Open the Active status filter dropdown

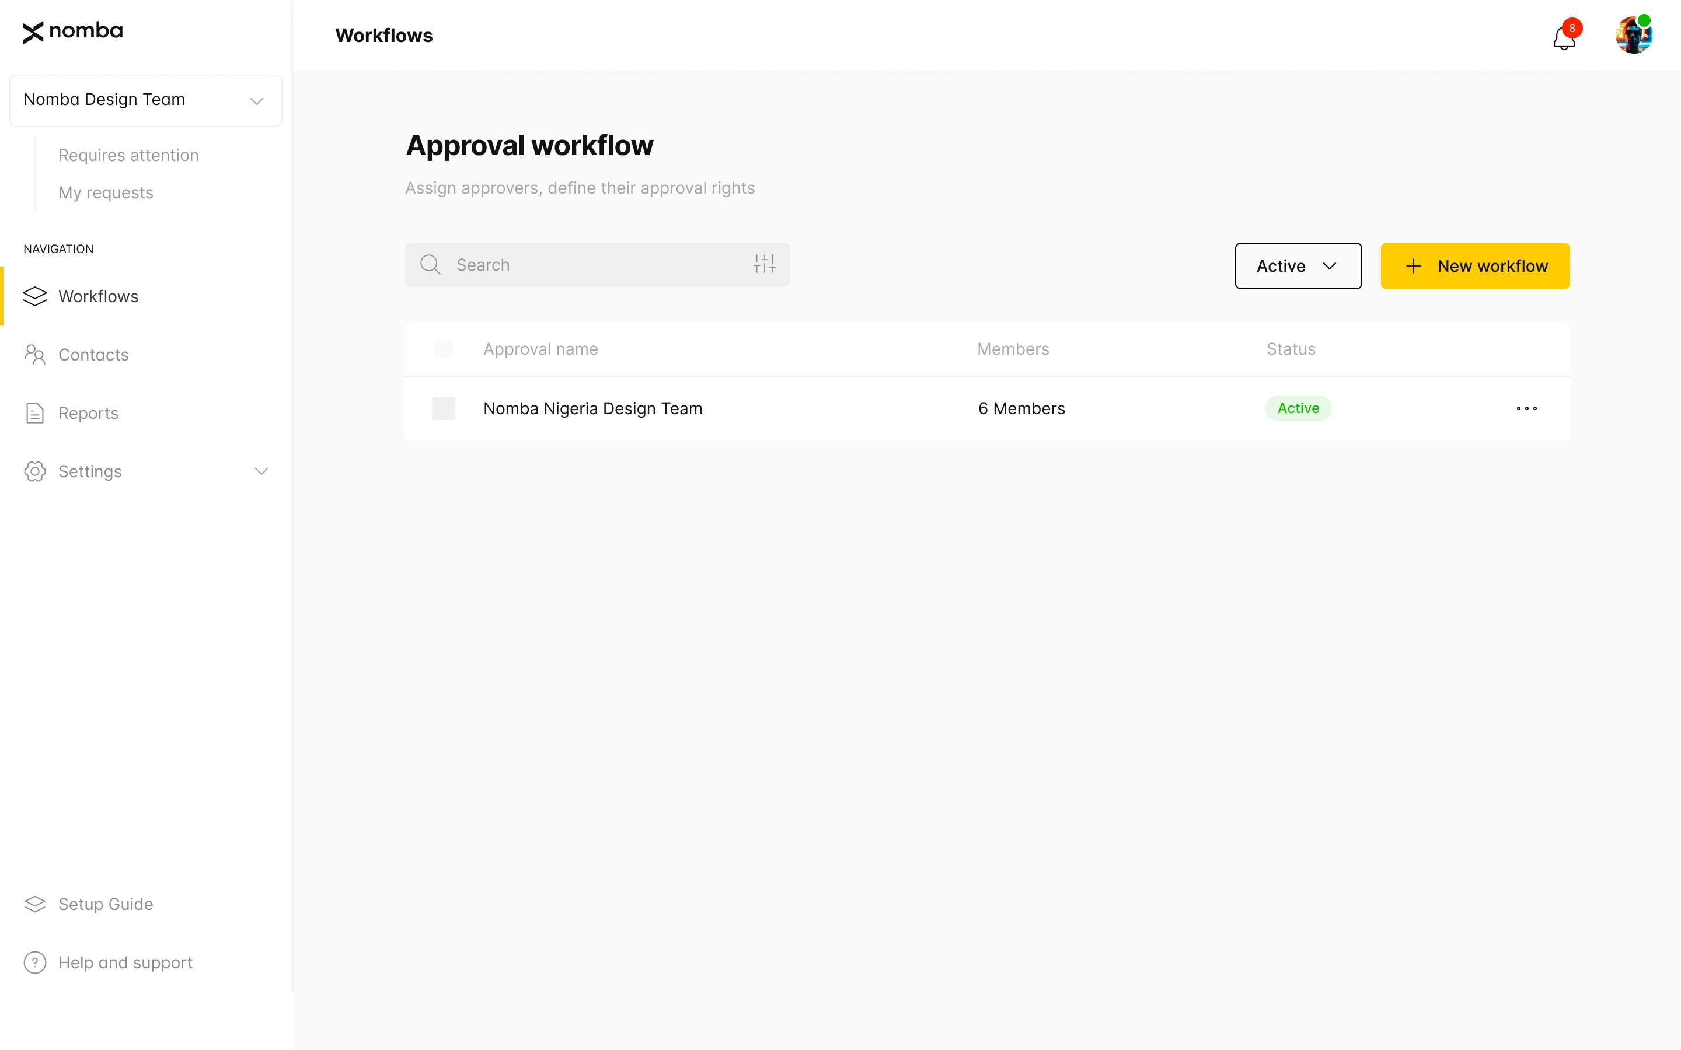1298,265
